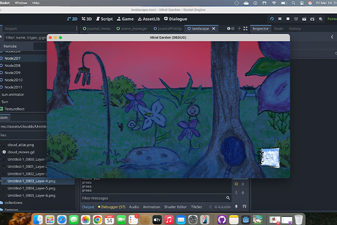
Task: Click Inspector back history chevron
Action: tap(332, 37)
